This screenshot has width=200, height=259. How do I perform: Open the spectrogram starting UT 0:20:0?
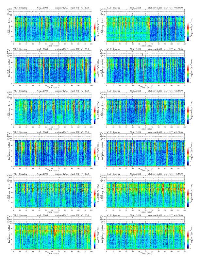pos(52,28)
